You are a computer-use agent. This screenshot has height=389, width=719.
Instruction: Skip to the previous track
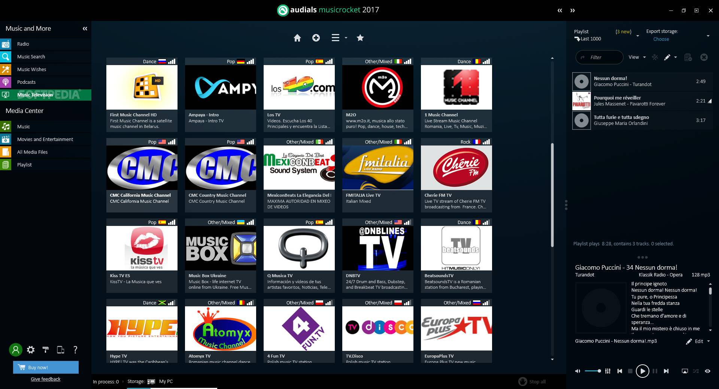pos(620,371)
